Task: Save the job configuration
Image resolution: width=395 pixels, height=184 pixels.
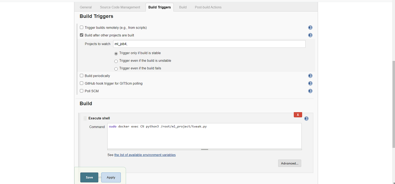Action: coord(89,177)
